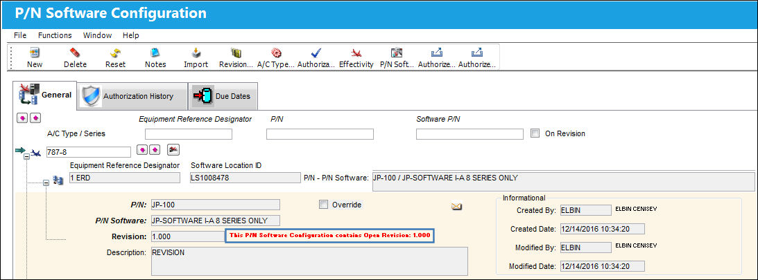This screenshot has width=758, height=280.
Task: Switch to the Authorization History tab
Action: tap(132, 96)
